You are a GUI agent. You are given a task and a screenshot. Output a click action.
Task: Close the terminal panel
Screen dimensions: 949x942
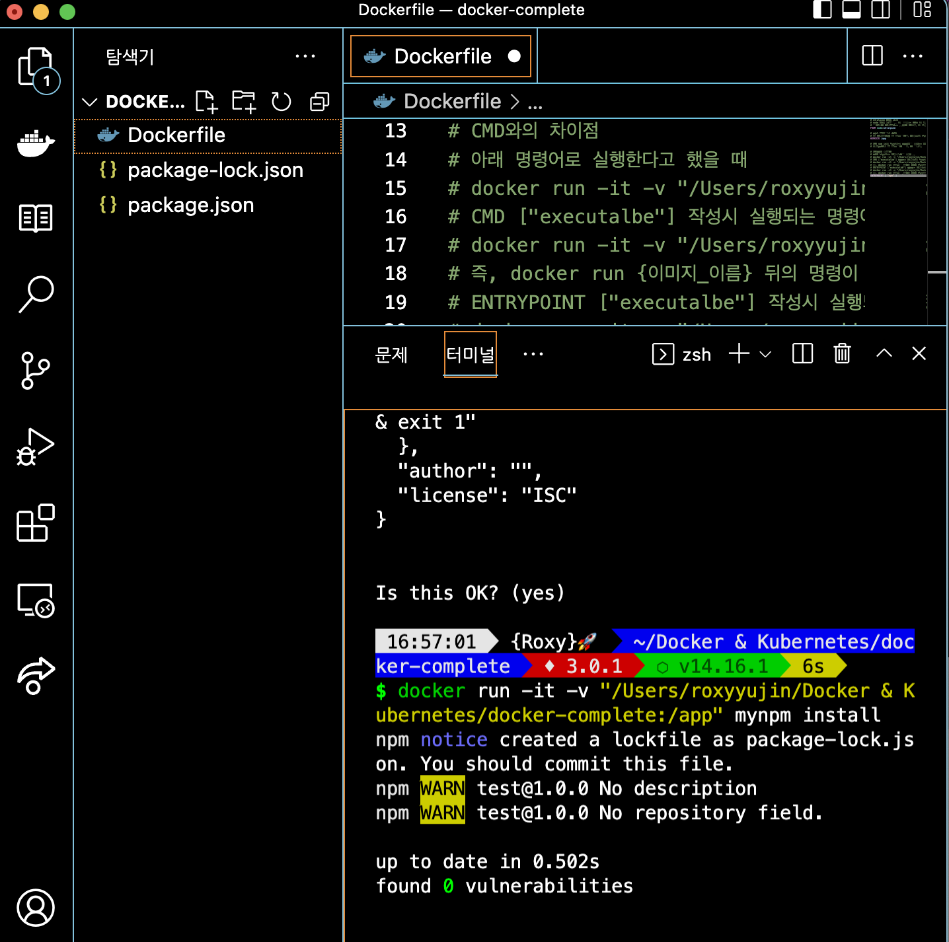(x=919, y=353)
